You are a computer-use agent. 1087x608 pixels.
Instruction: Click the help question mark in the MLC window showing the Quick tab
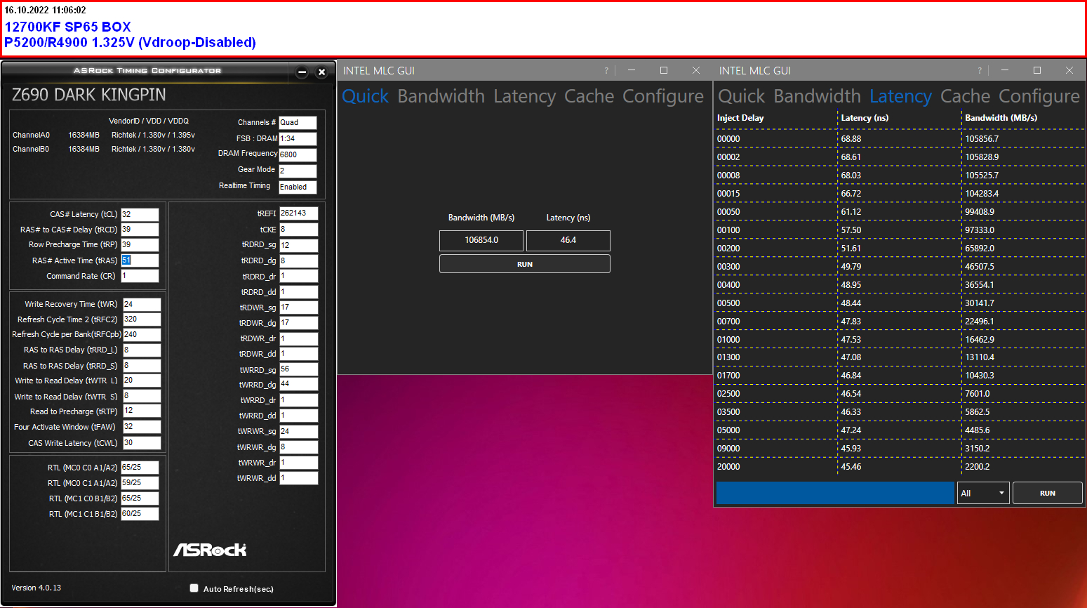tap(606, 70)
